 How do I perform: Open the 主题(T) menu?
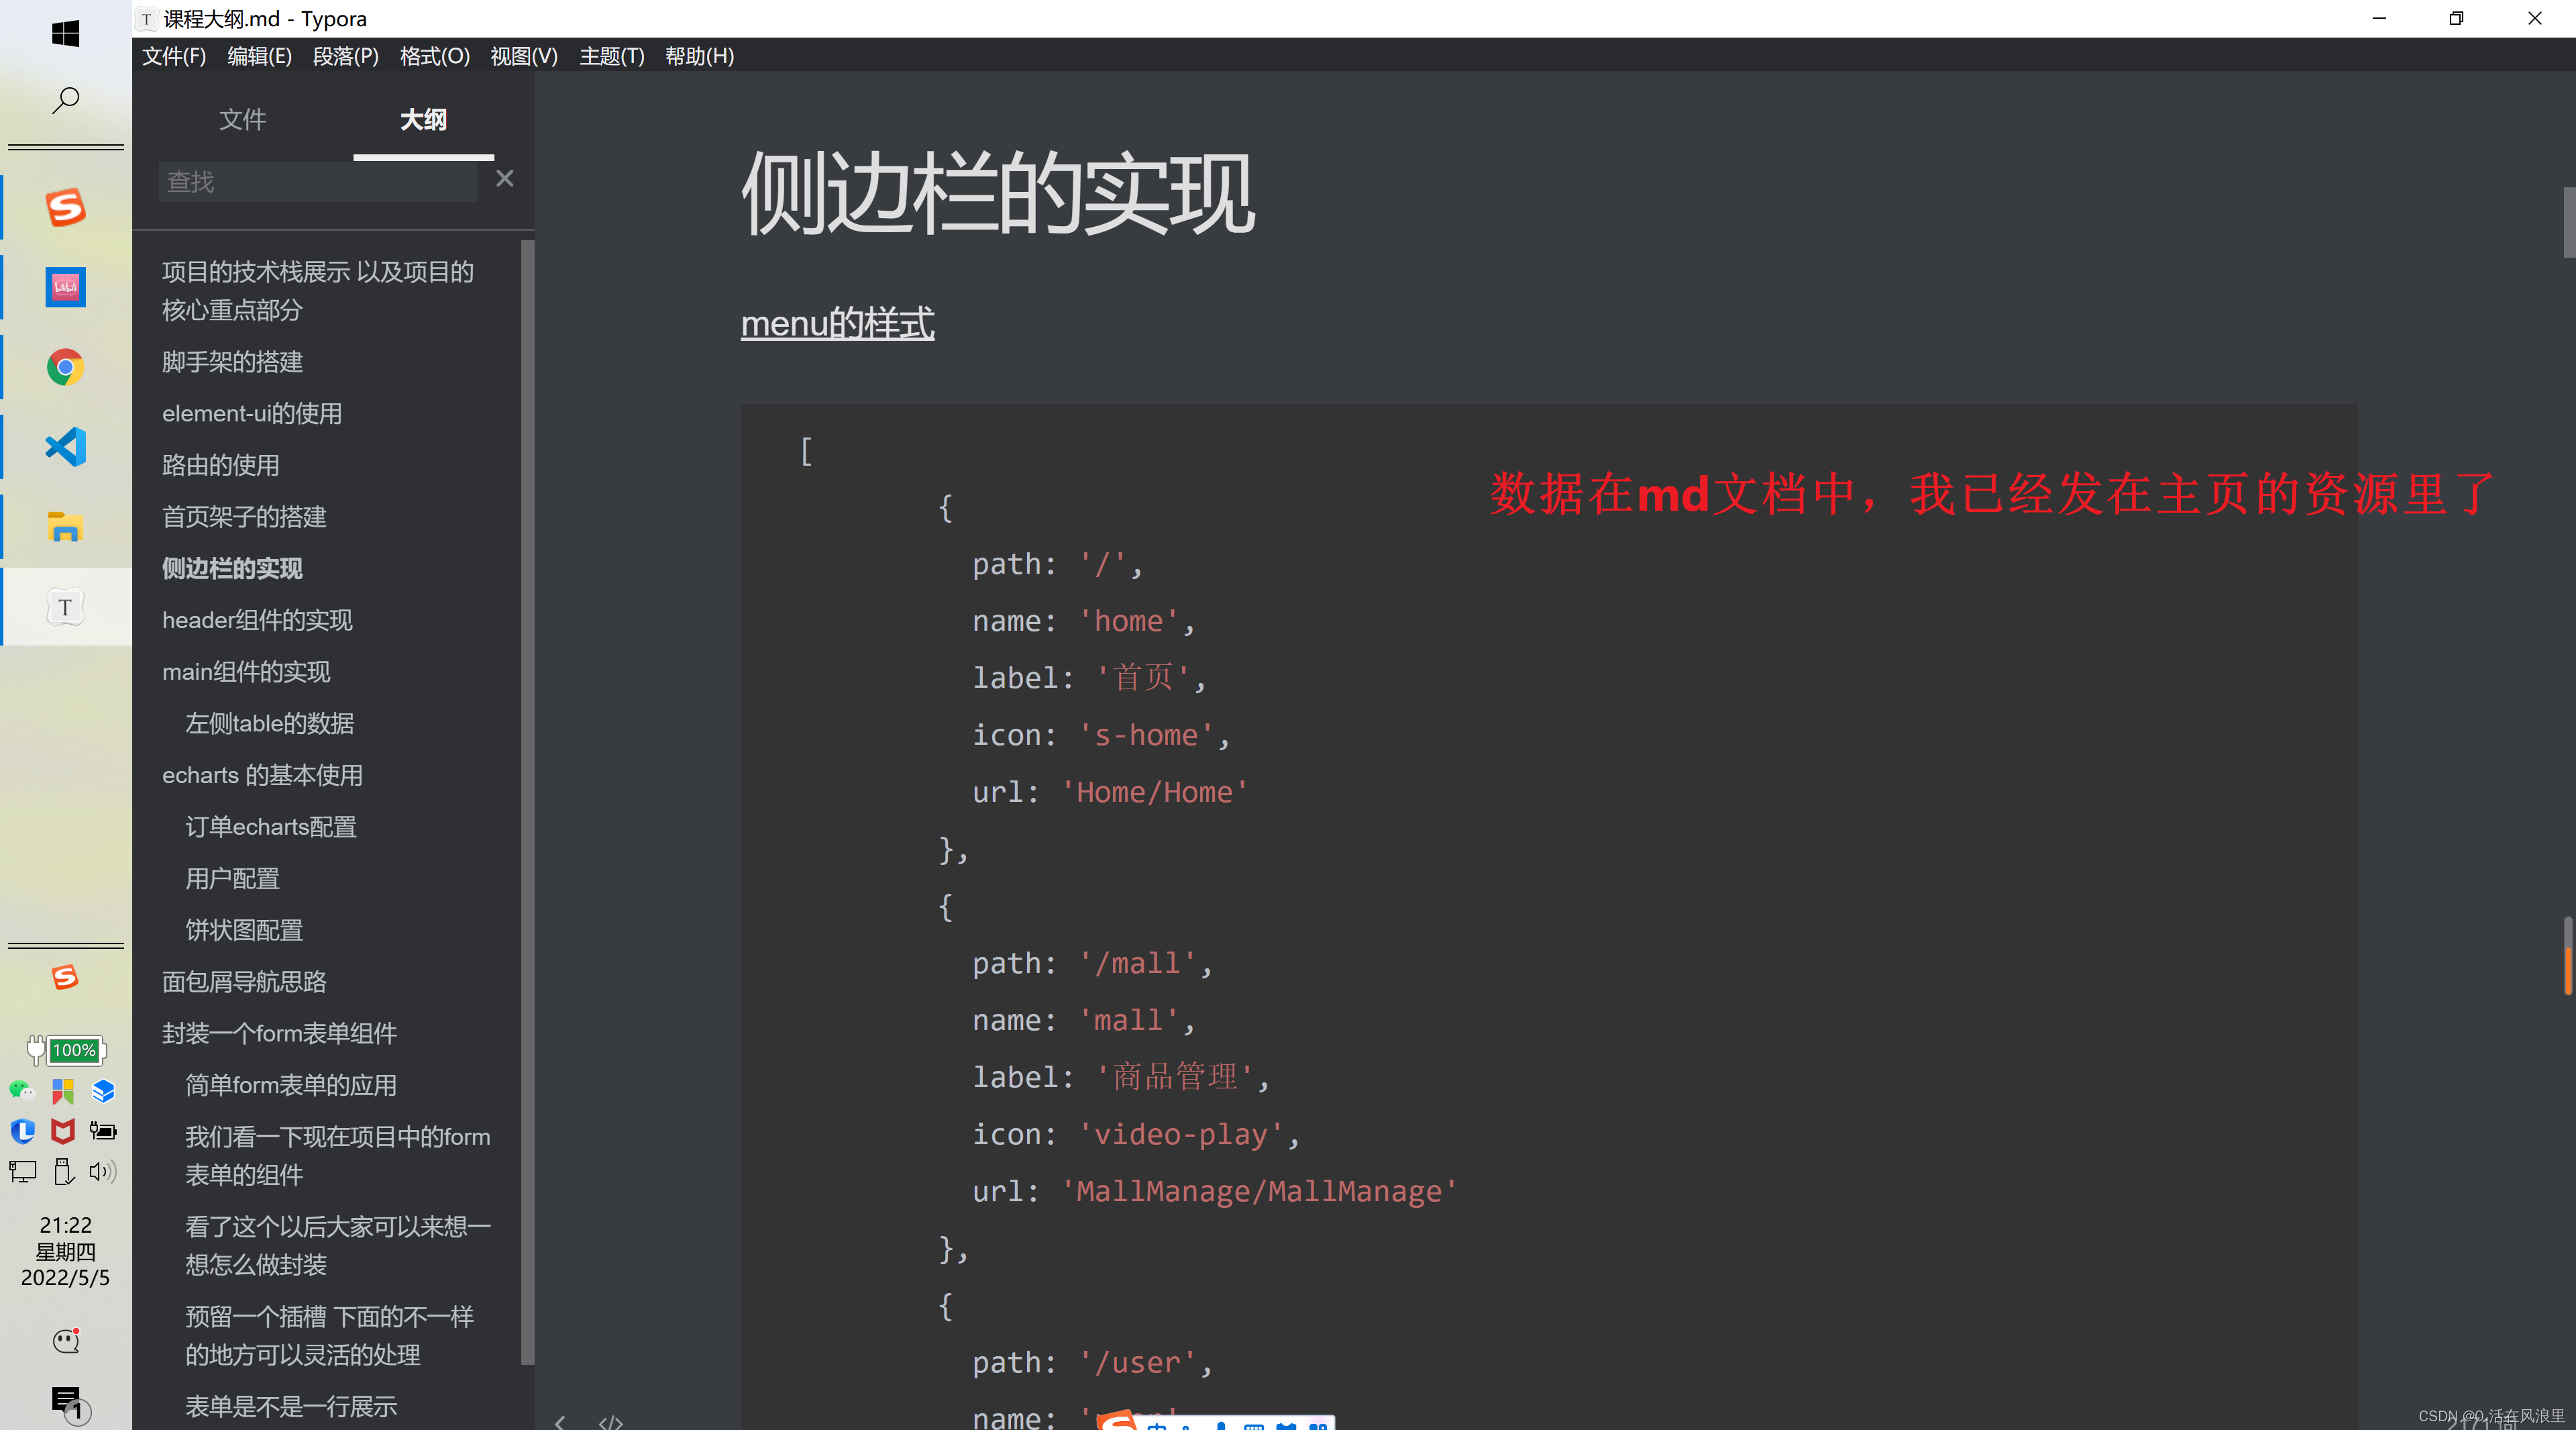(x=612, y=56)
